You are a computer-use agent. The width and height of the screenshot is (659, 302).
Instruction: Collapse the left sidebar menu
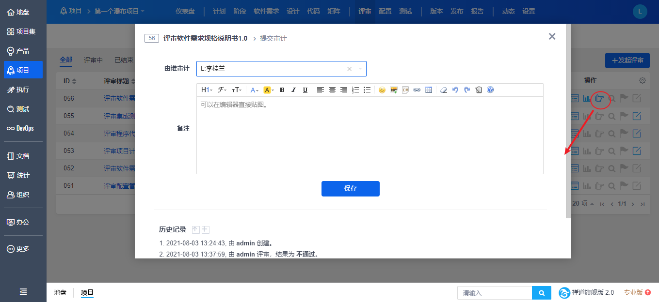click(23, 292)
